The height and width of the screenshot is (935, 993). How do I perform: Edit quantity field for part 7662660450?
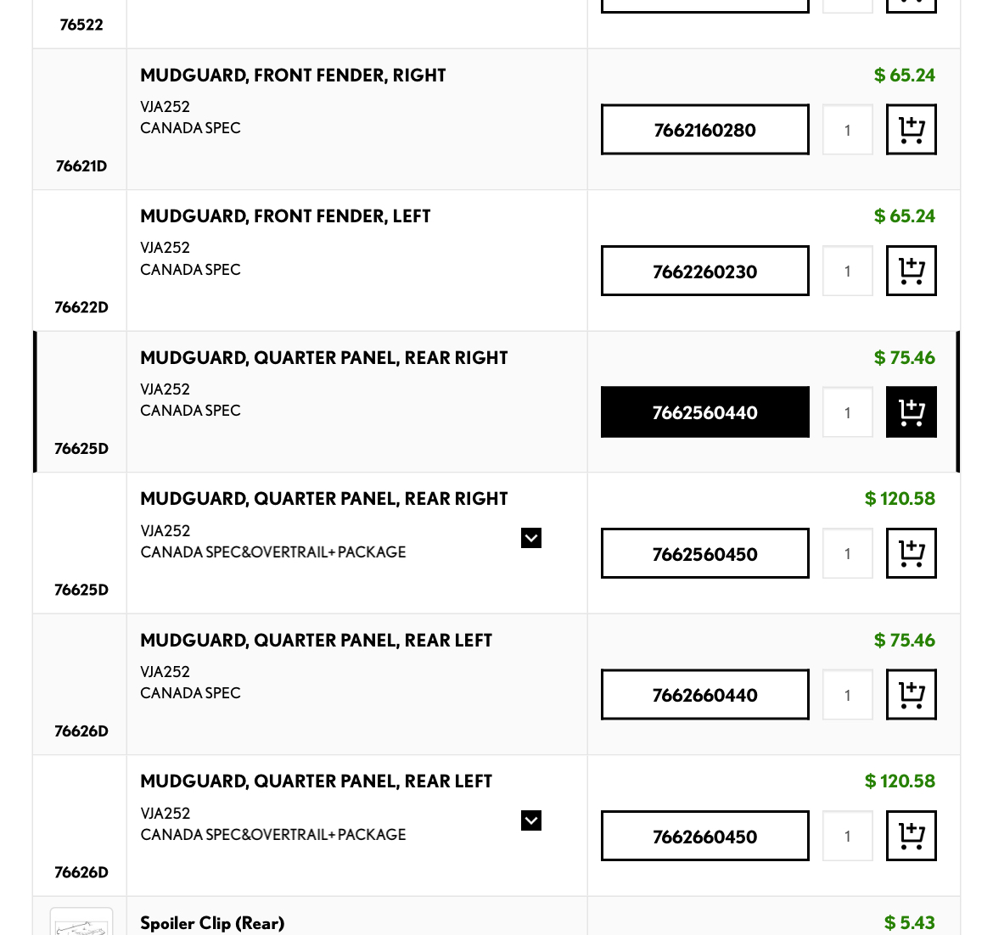point(847,836)
